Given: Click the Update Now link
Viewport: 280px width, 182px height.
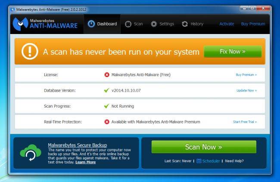Looking at the screenshot, I should 246,90.
